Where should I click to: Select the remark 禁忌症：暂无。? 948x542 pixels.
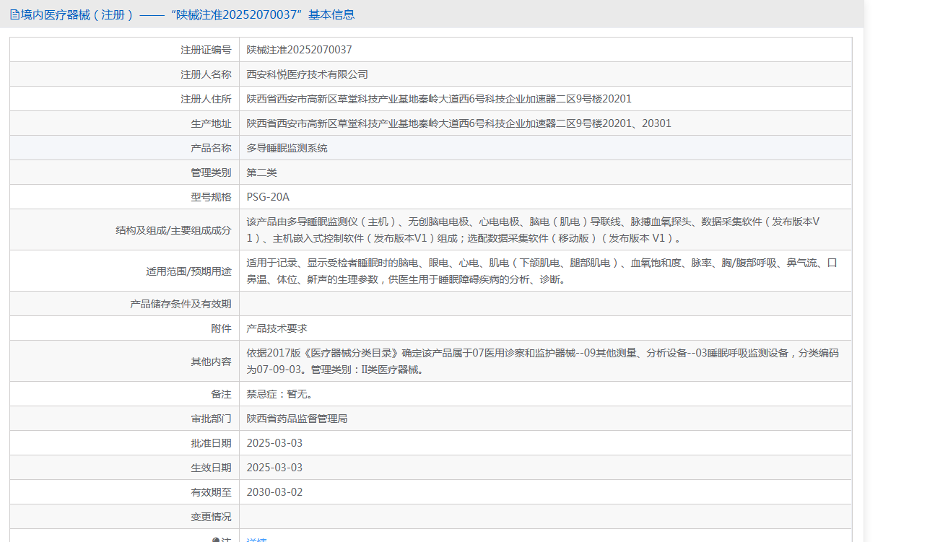(280, 394)
